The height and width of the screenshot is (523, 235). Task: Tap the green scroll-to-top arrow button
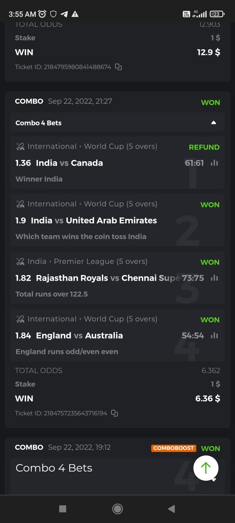206,468
